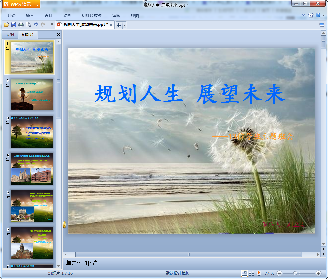Expand the WPS 演示 menu dropdown arrow

tap(38, 4)
